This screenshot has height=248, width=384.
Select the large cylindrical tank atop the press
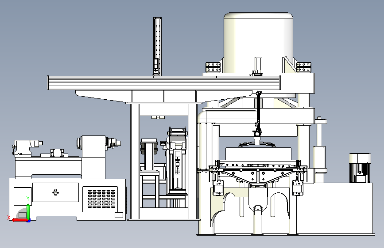tap(258, 43)
